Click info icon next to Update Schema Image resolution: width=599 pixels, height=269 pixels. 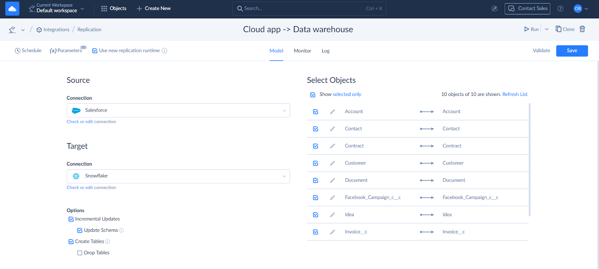point(121,230)
